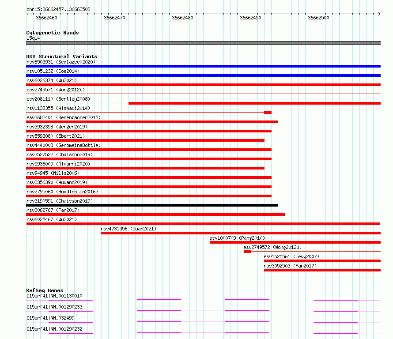This screenshot has width=393, height=339.
Task: Open variant nsv3190591 (Chaisson2019)
Action: coord(60,201)
